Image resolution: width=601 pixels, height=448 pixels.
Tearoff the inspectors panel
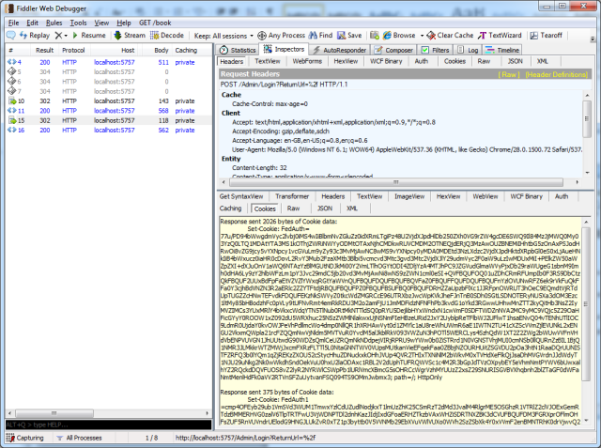[547, 36]
